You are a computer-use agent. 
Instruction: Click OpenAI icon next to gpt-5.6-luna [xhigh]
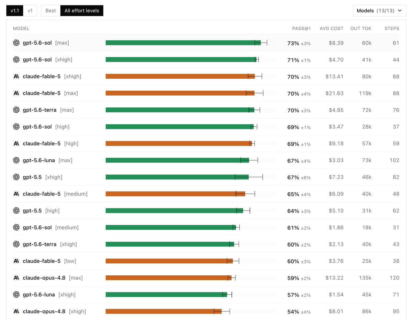tap(16, 295)
